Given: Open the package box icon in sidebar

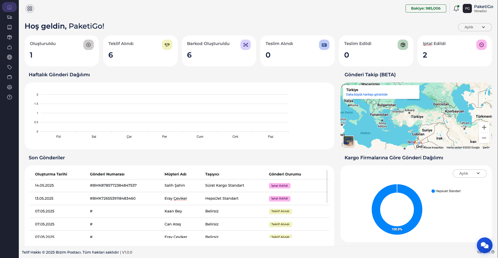Looking at the screenshot, I should 9,37.
